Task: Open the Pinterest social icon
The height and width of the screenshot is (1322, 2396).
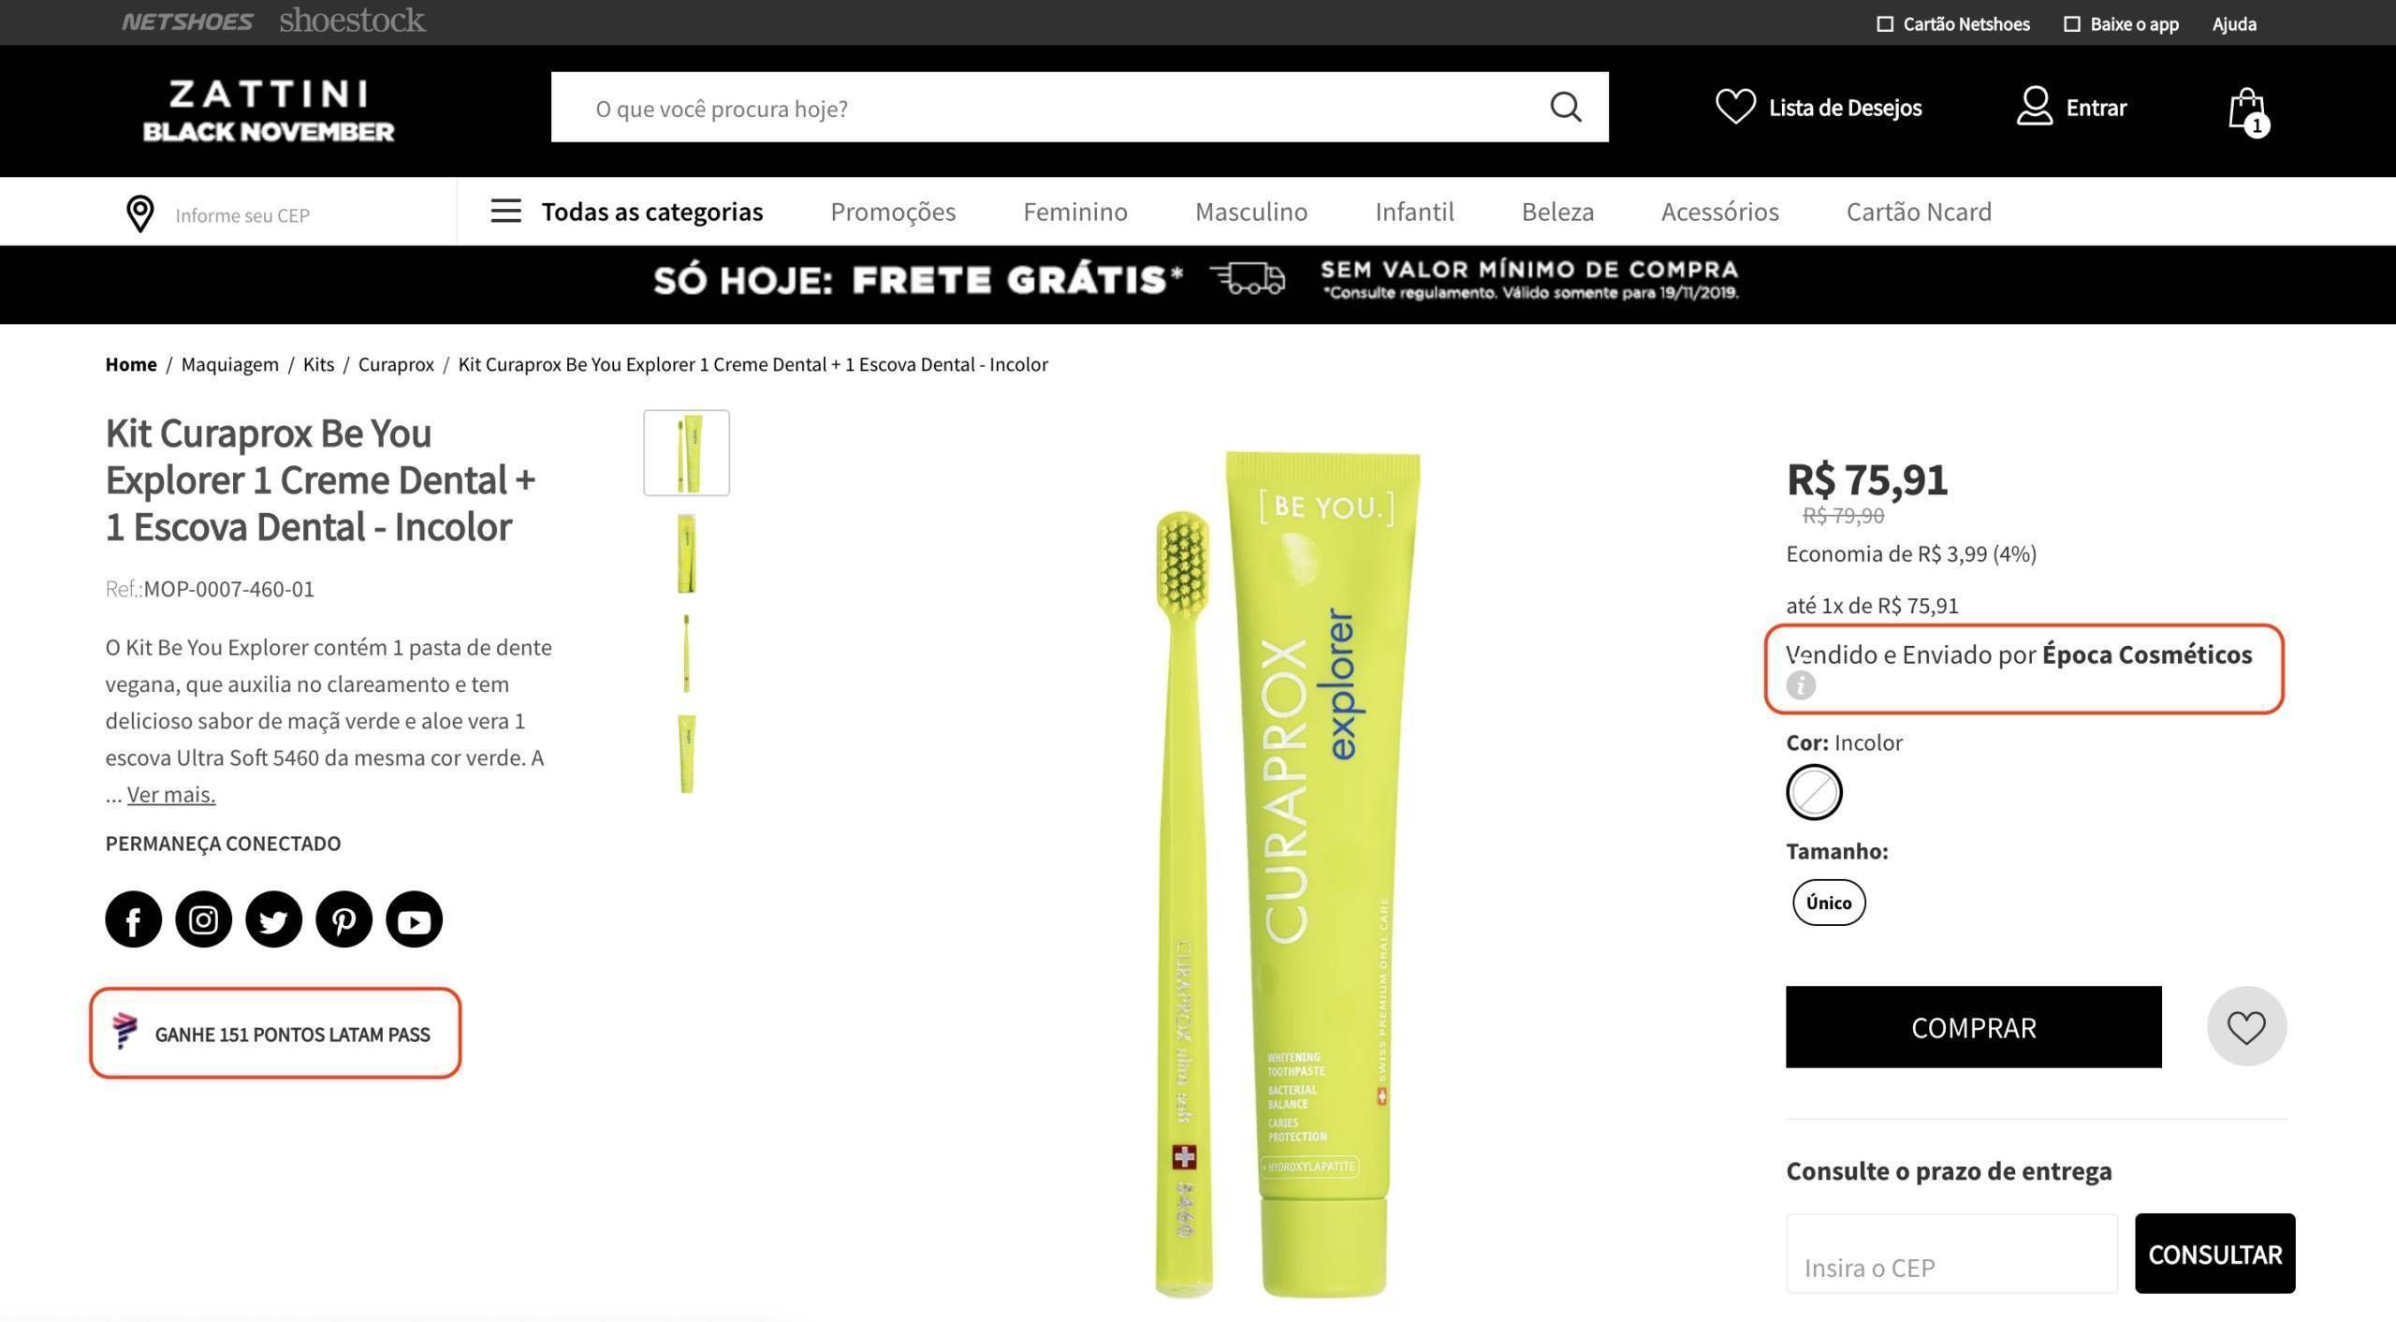Action: [x=343, y=919]
